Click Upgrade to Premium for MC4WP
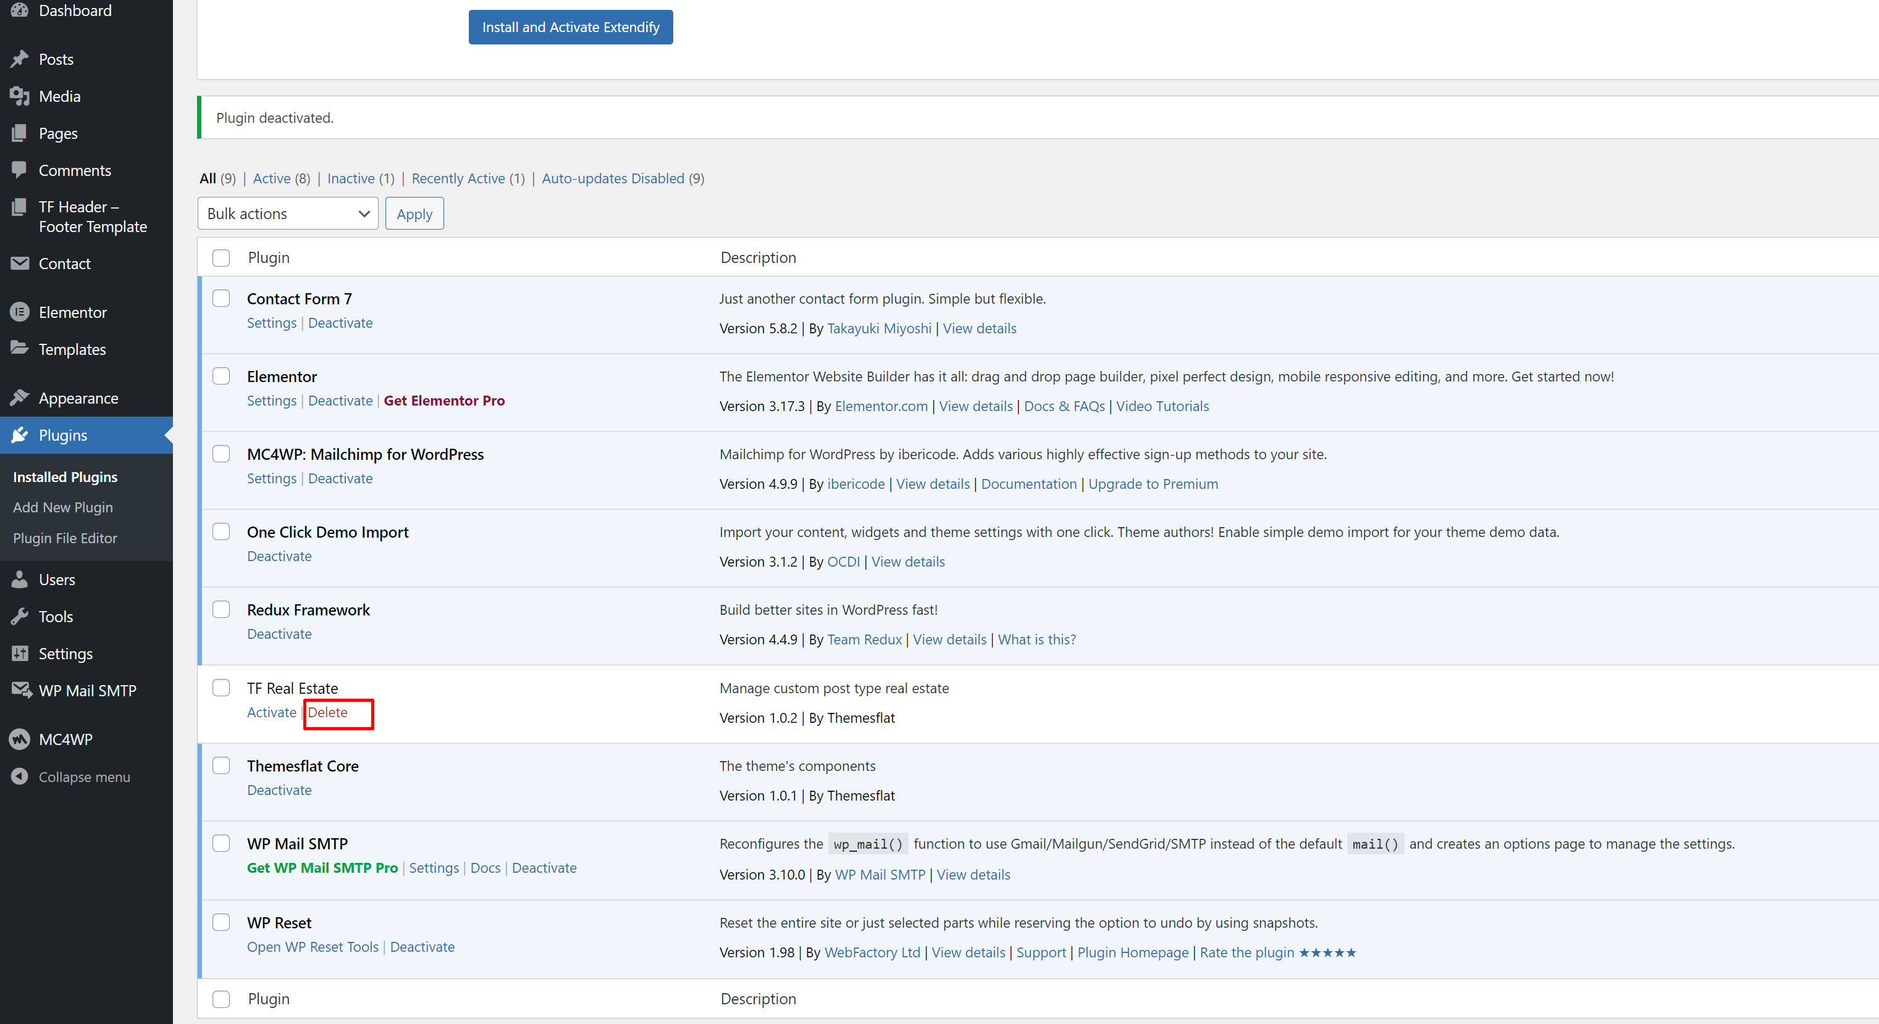This screenshot has width=1879, height=1024. tap(1153, 484)
